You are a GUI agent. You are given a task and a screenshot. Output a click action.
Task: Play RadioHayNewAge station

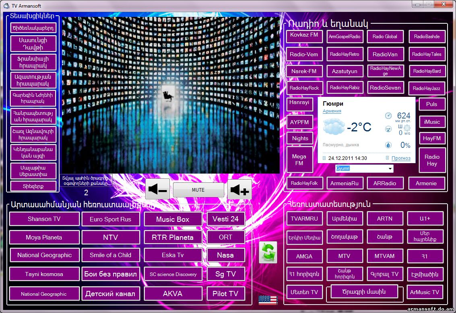click(385, 71)
